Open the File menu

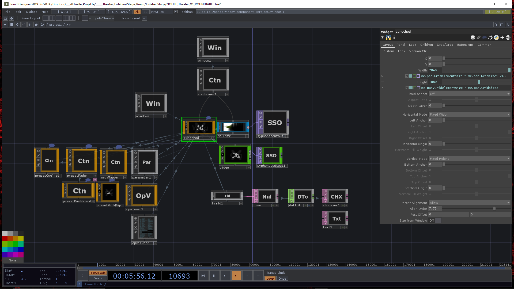tap(8, 12)
